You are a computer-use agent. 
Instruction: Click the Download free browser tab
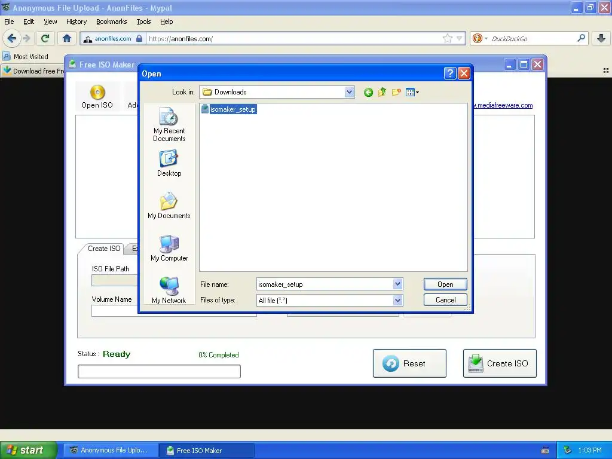click(x=33, y=71)
